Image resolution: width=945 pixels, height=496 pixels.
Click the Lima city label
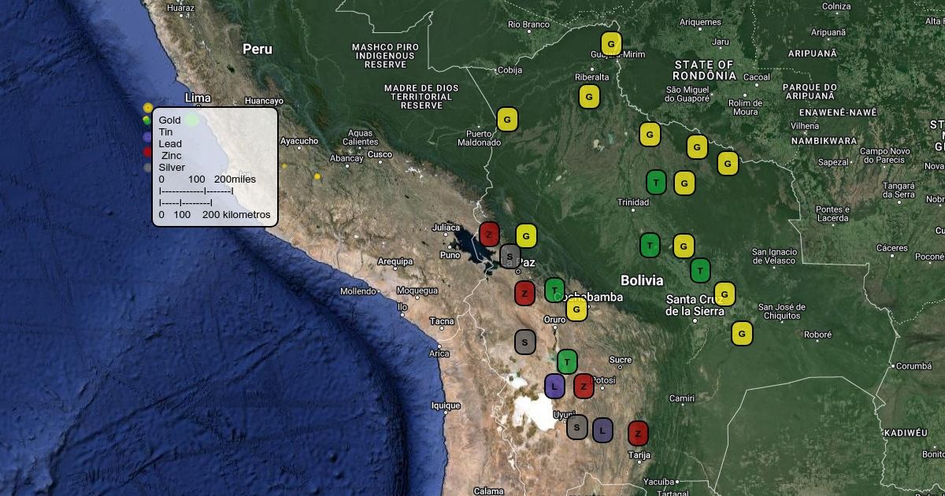(x=198, y=98)
